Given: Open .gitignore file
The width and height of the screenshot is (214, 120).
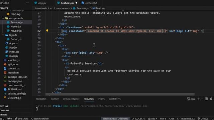Looking at the screenshot, I should click(x=13, y=64).
